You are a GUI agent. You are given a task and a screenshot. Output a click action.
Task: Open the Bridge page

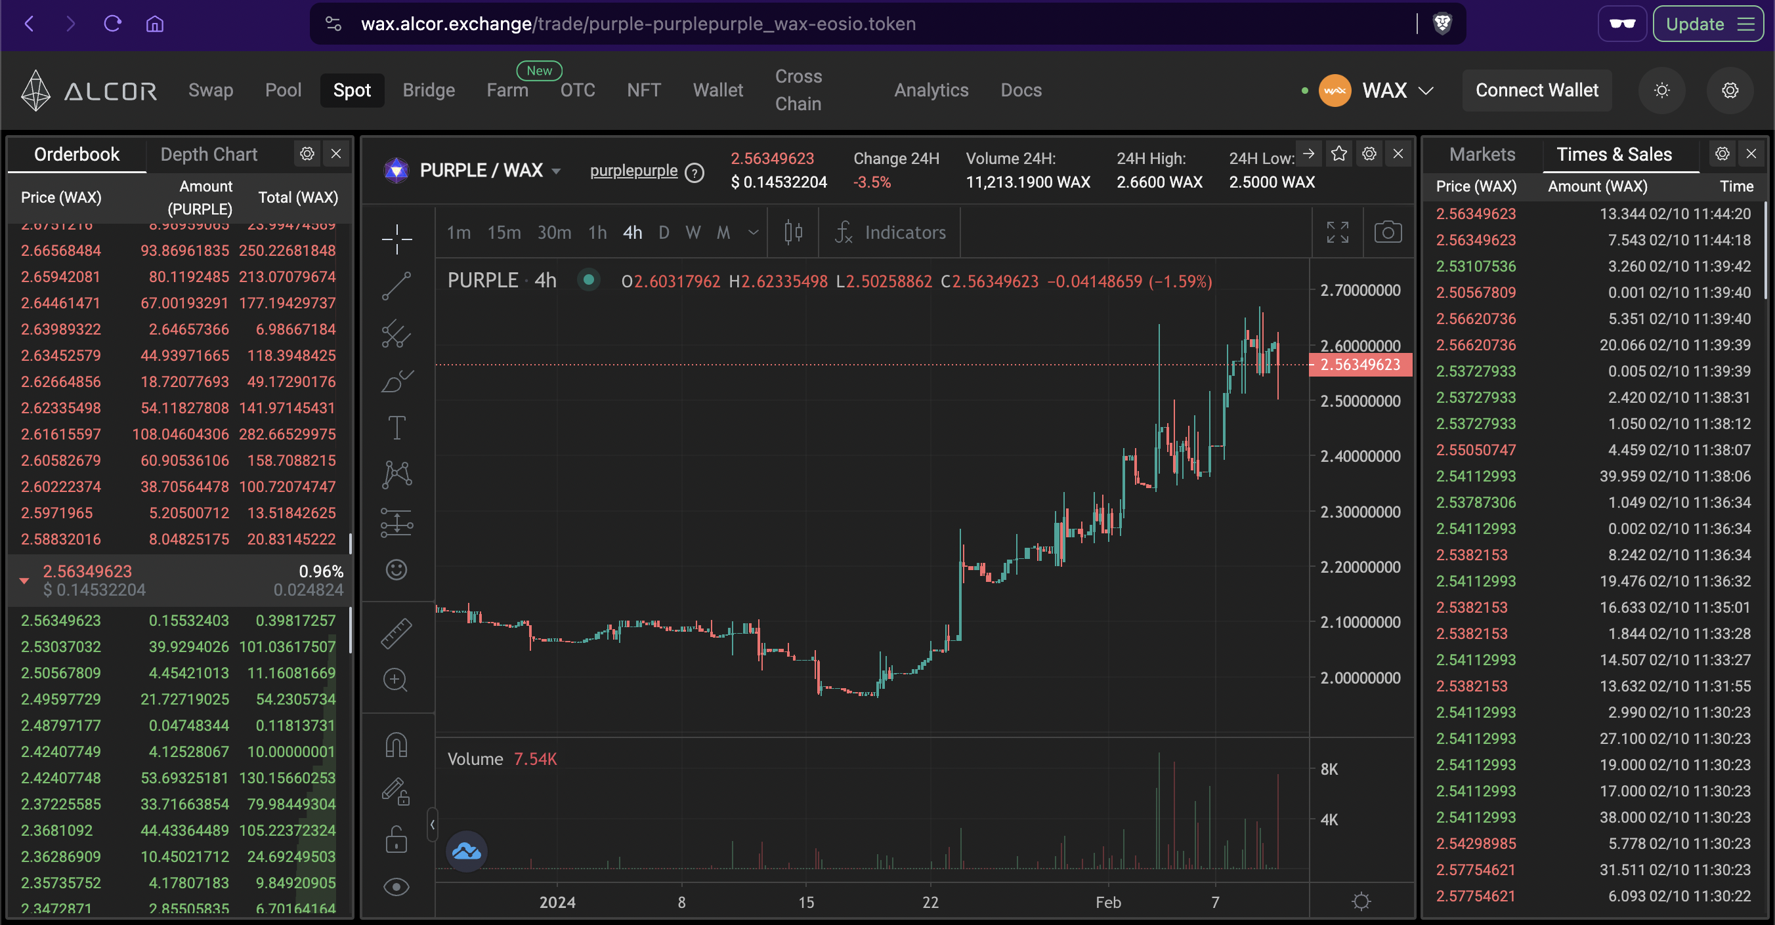[429, 91]
